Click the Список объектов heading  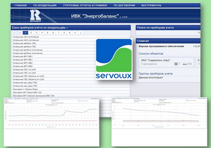pos(151,53)
